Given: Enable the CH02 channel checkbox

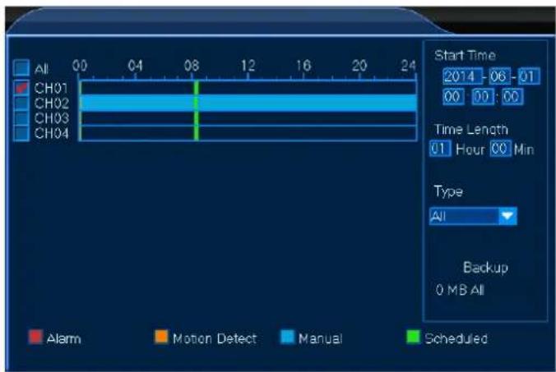Looking at the screenshot, I should [21, 103].
